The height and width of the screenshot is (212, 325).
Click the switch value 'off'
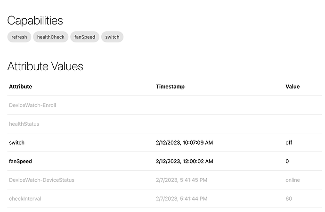coord(289,142)
